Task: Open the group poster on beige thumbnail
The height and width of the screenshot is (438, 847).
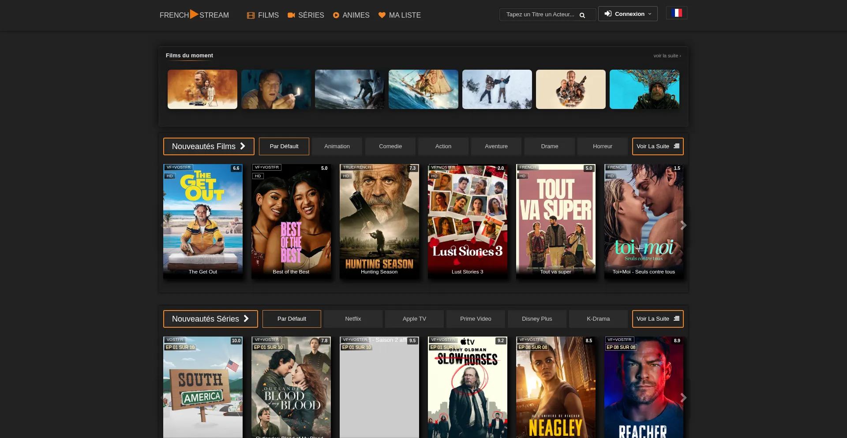Action: point(571,89)
